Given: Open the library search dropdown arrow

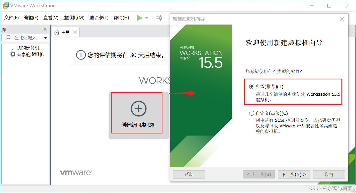Looking at the screenshot, I should [x=46, y=38].
